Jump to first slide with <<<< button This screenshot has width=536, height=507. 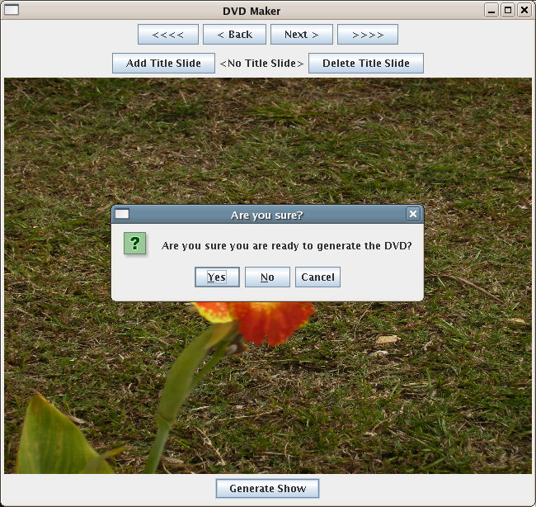168,34
